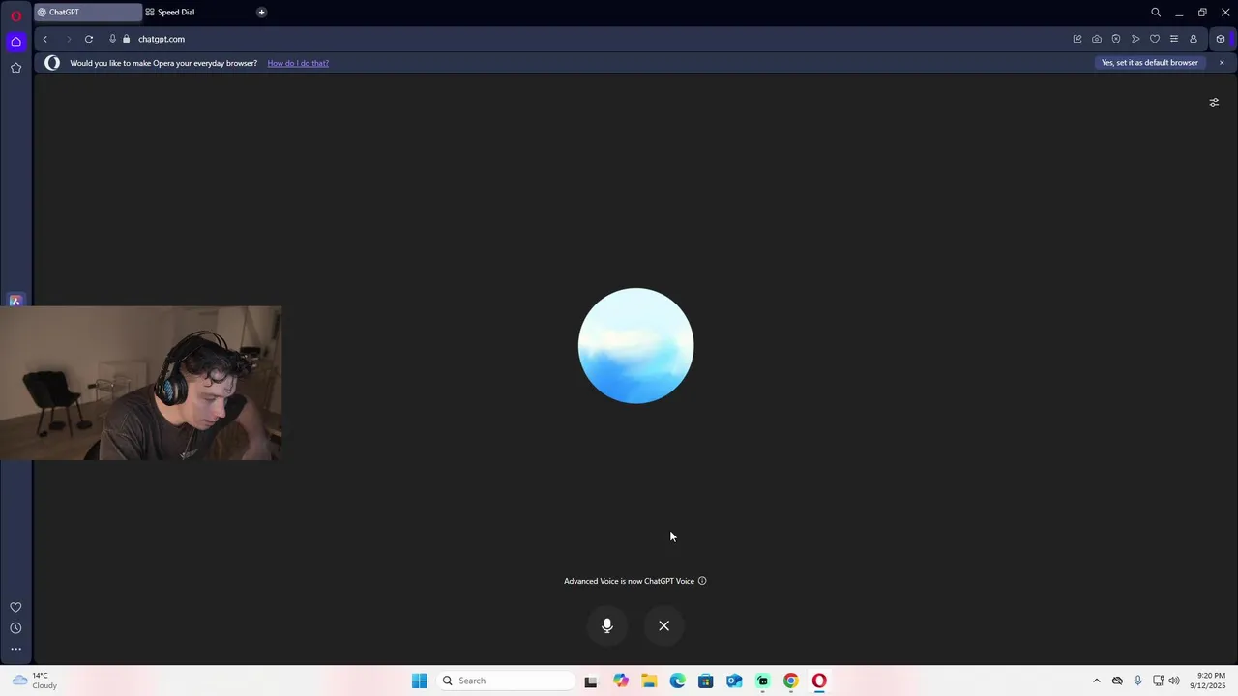
Task: Open Google Chrome from taskbar
Action: click(791, 681)
